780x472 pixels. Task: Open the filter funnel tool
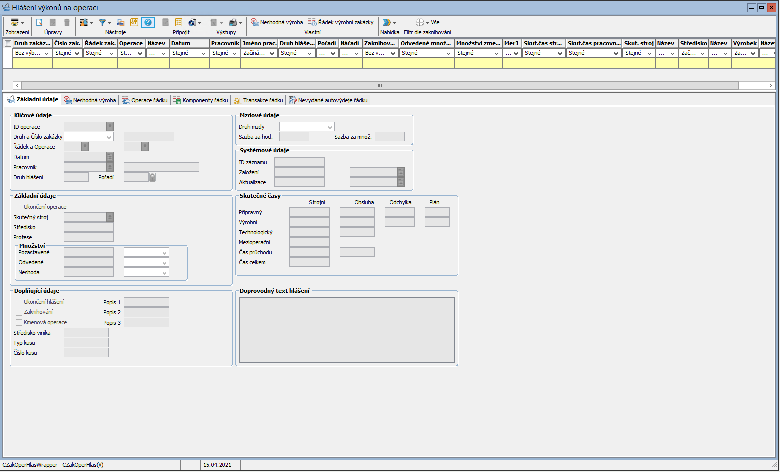click(103, 23)
